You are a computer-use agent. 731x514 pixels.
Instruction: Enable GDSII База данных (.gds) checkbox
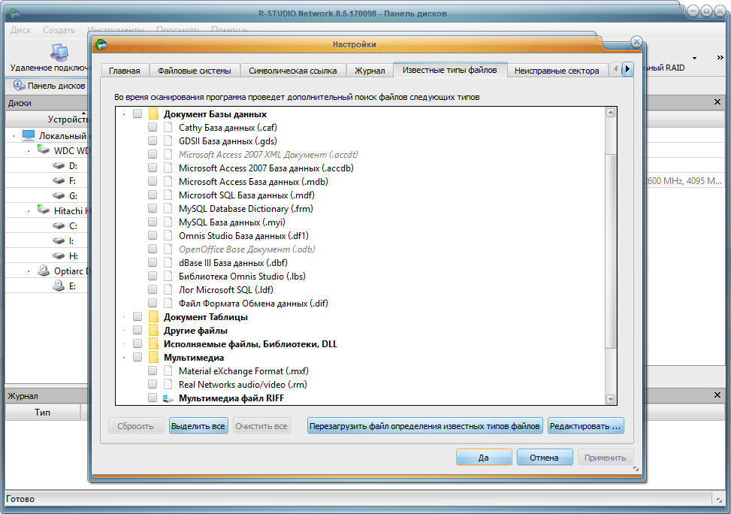[153, 141]
